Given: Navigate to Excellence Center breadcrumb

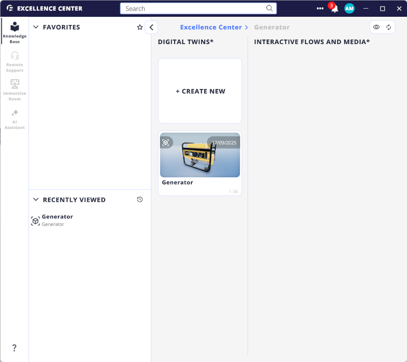Looking at the screenshot, I should click(211, 27).
